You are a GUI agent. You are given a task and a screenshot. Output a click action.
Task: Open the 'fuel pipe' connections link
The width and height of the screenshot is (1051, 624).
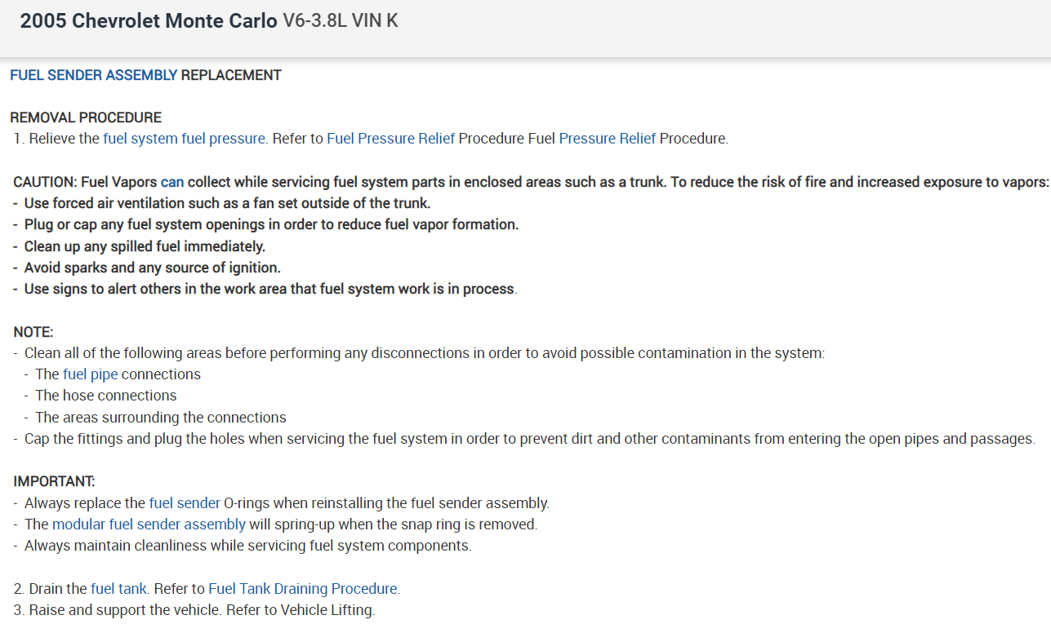click(x=90, y=374)
